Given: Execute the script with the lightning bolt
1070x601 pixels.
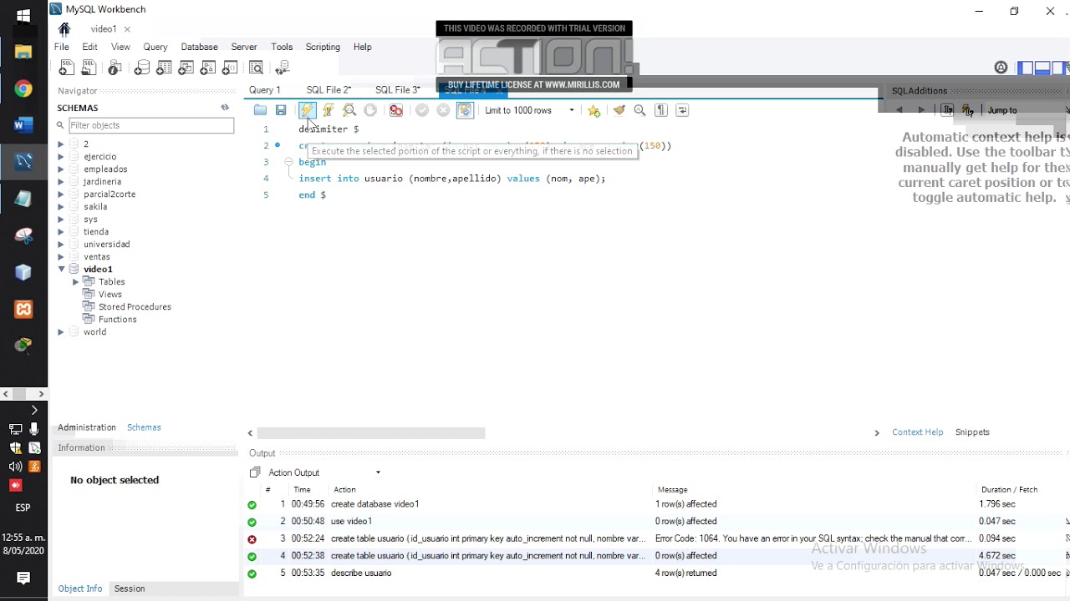Looking at the screenshot, I should point(307,110).
